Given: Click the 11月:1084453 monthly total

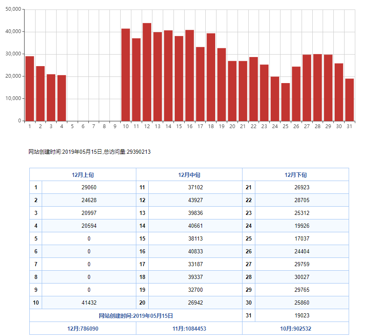Looking at the screenshot, I should [189, 329].
